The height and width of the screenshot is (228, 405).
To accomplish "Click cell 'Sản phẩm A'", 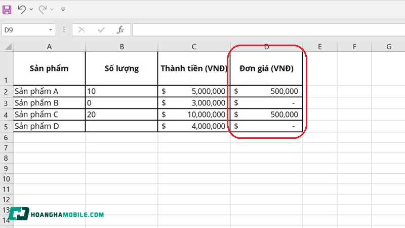I will 49,91.
